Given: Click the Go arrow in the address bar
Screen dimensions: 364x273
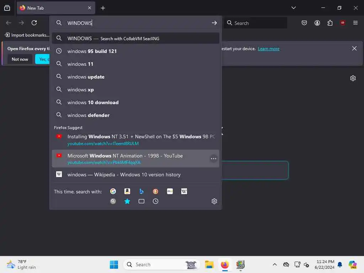Looking at the screenshot, I should pos(214,23).
